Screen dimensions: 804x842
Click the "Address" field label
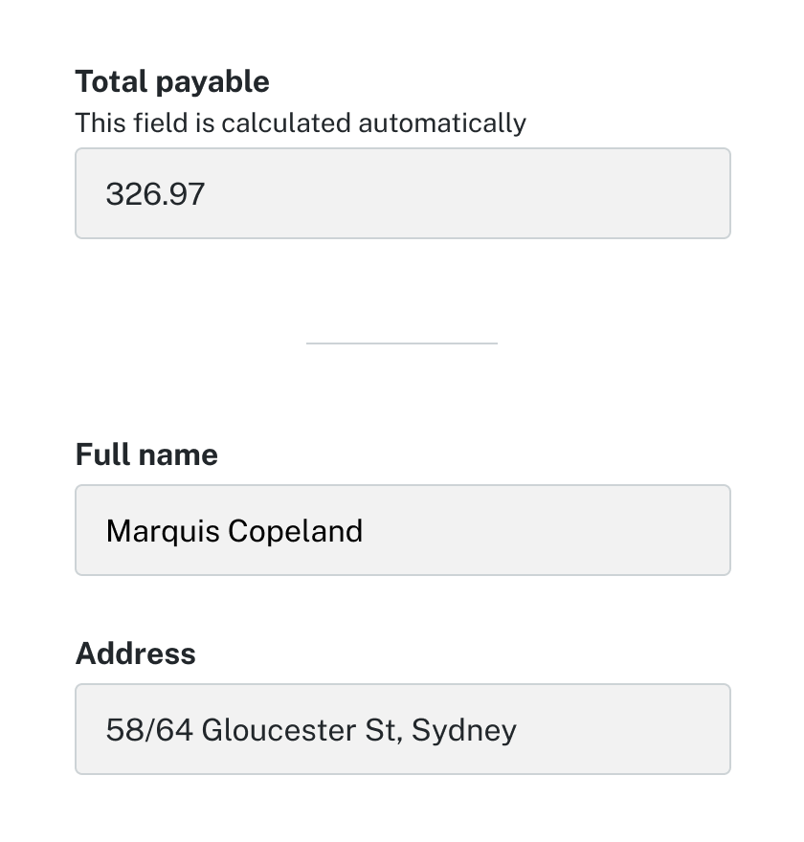tap(136, 654)
